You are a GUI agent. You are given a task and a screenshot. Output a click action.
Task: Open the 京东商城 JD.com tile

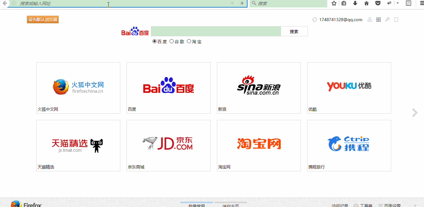(169, 145)
